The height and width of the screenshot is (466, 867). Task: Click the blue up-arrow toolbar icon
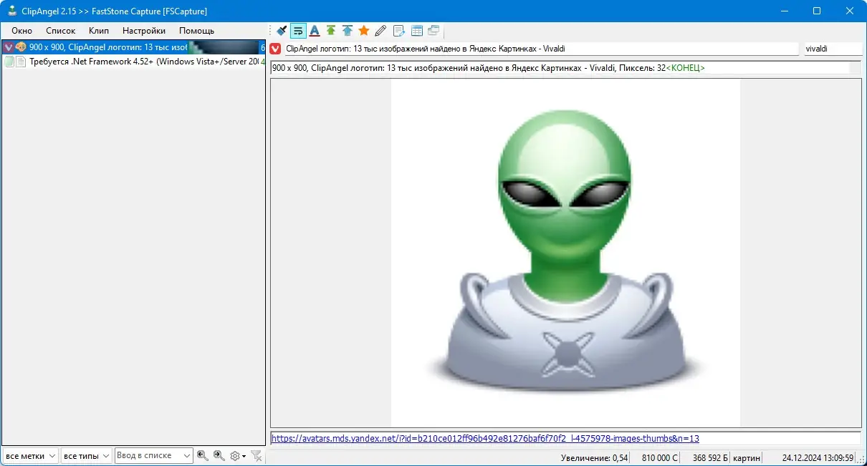(348, 31)
